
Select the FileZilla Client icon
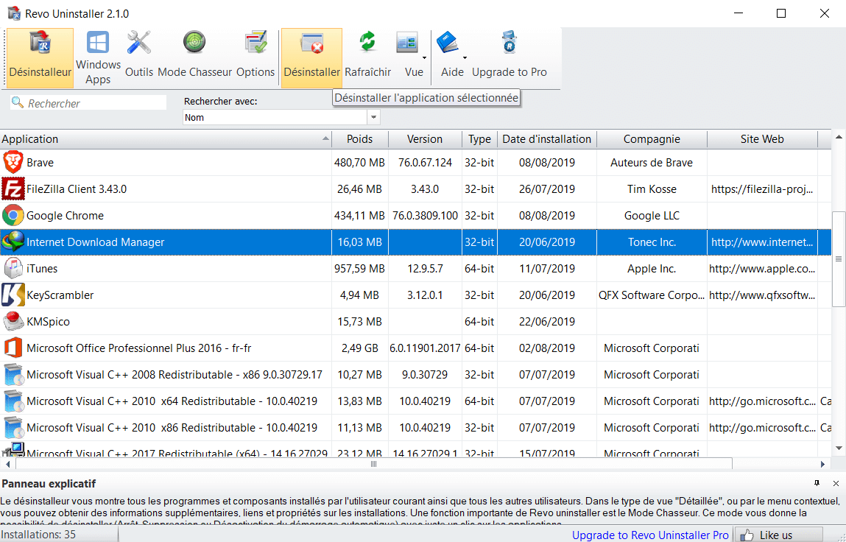point(13,189)
